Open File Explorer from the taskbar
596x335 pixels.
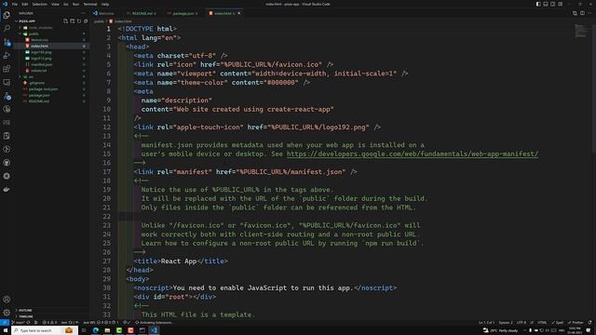[107, 330]
